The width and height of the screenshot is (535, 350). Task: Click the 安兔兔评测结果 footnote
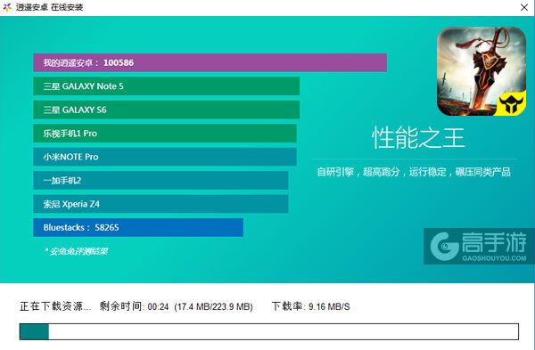click(76, 251)
